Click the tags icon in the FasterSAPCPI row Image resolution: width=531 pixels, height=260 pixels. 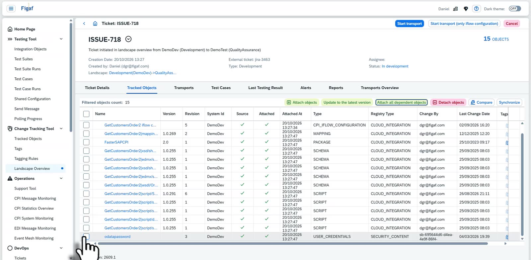[507, 142]
